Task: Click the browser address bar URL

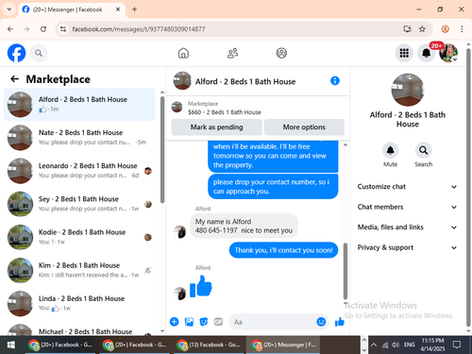Action: coord(139,29)
